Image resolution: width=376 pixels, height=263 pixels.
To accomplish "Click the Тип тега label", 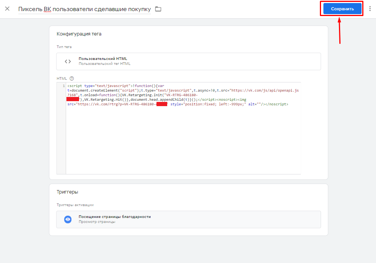I will pos(64,47).
